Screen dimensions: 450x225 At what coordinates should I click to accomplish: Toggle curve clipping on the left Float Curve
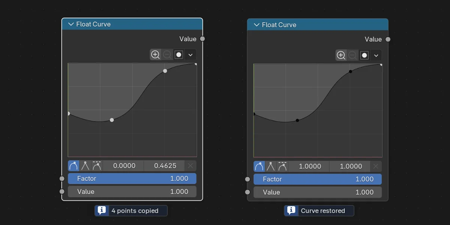pos(178,54)
